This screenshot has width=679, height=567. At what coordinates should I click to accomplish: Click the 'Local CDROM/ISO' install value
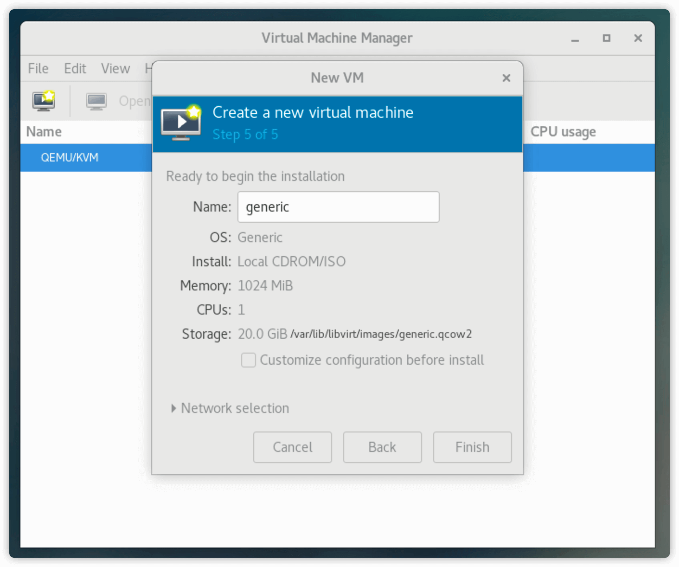pos(292,262)
